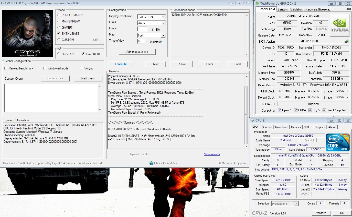This screenshot has width=352, height=217.
Task: Open Graphics Card tab in GPU-Z
Action: [x=266, y=9]
